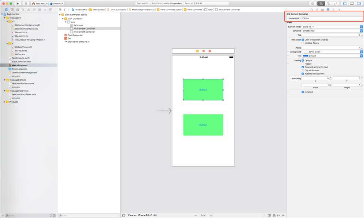Viewport: 364px width, 218px height.
Task: Collapse the V1 folder
Action: click(x=7, y=43)
